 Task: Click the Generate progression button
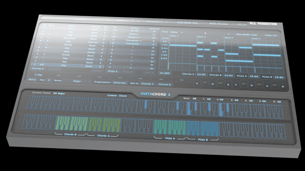(x=120, y=83)
